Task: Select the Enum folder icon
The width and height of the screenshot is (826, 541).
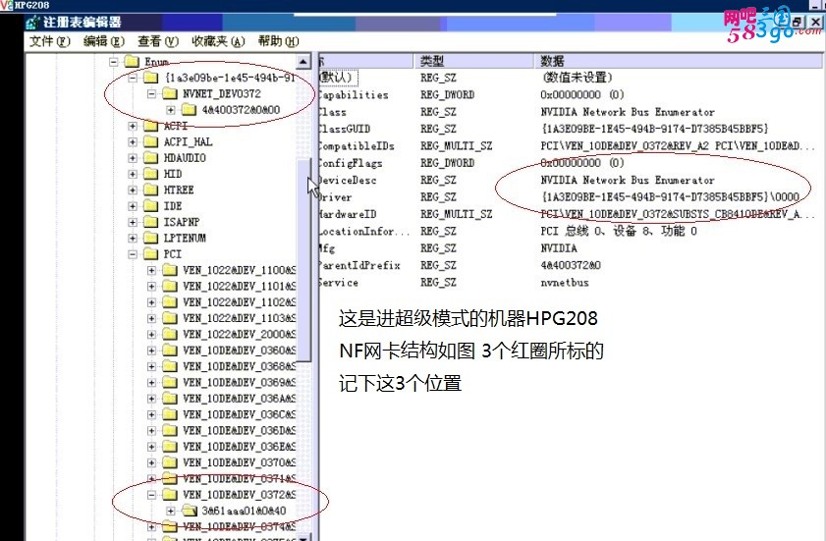Action: coord(132,62)
